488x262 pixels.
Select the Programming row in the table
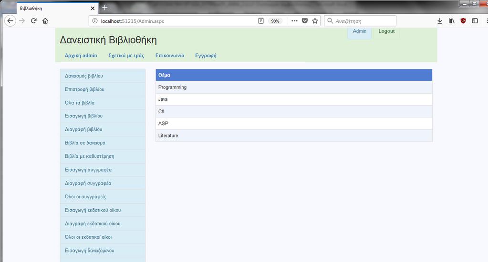(x=294, y=87)
